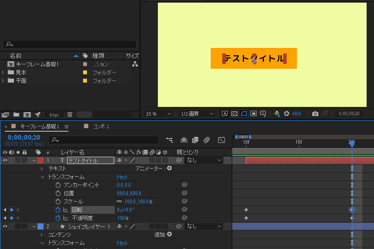This screenshot has width=374, height=249.
Task: Open the 25% magnification dropdown
Action: click(158, 114)
